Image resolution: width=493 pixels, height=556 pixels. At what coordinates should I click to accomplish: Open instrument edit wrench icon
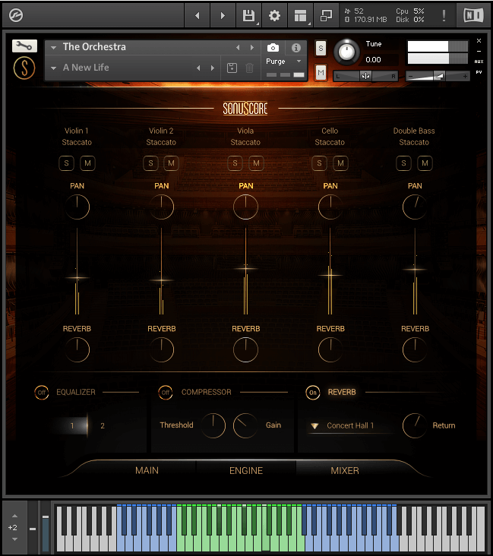24,46
